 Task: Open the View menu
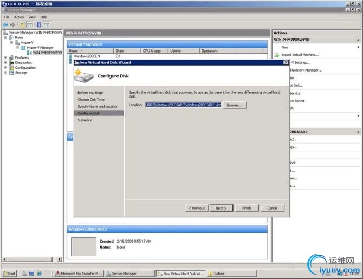(x=32, y=17)
